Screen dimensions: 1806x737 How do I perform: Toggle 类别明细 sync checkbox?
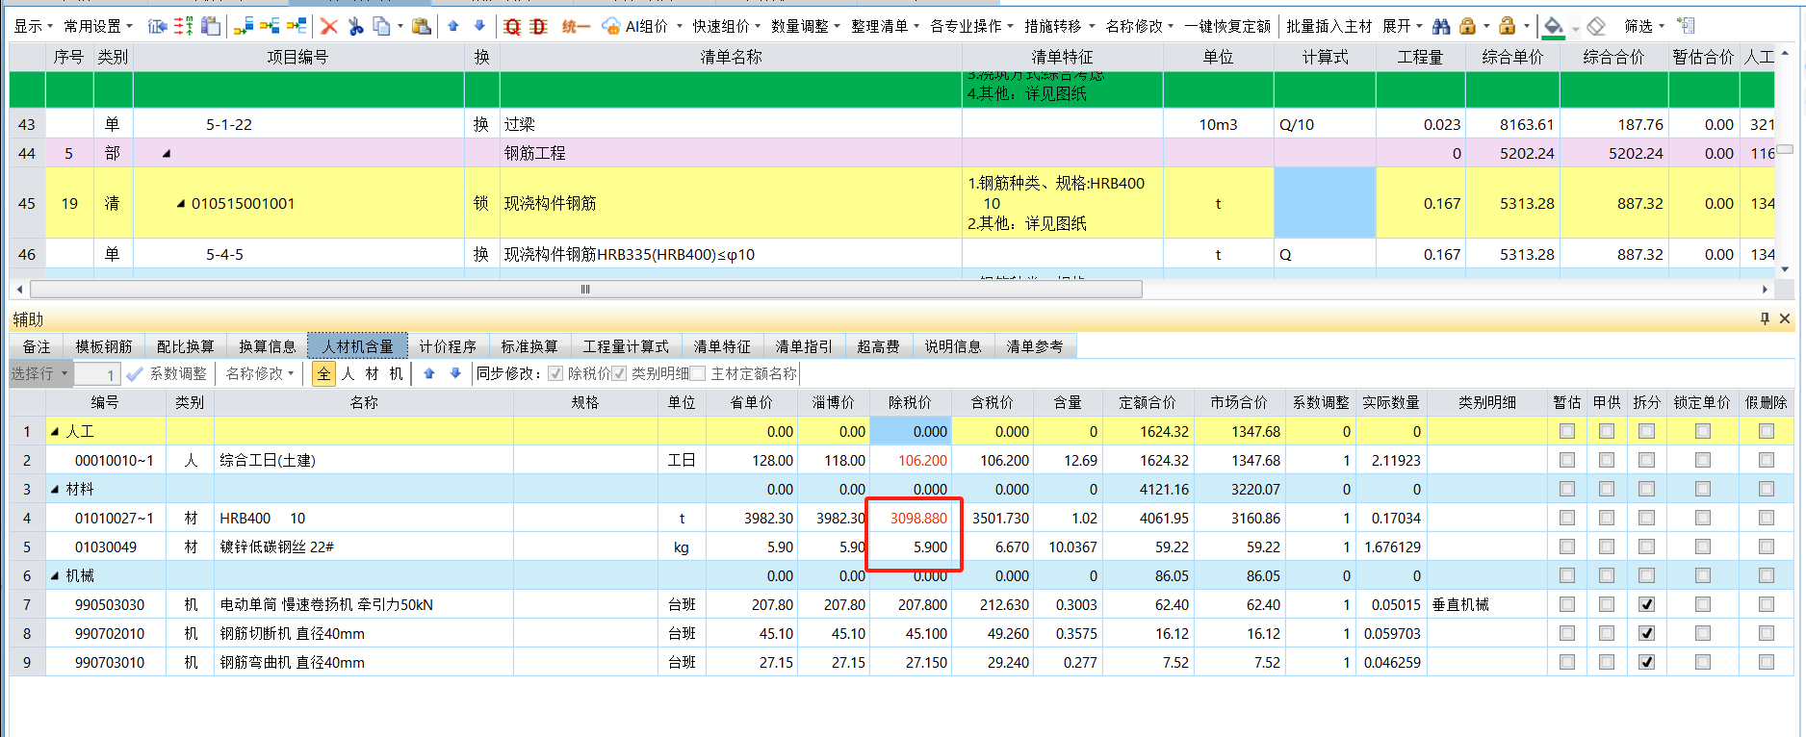coord(619,373)
